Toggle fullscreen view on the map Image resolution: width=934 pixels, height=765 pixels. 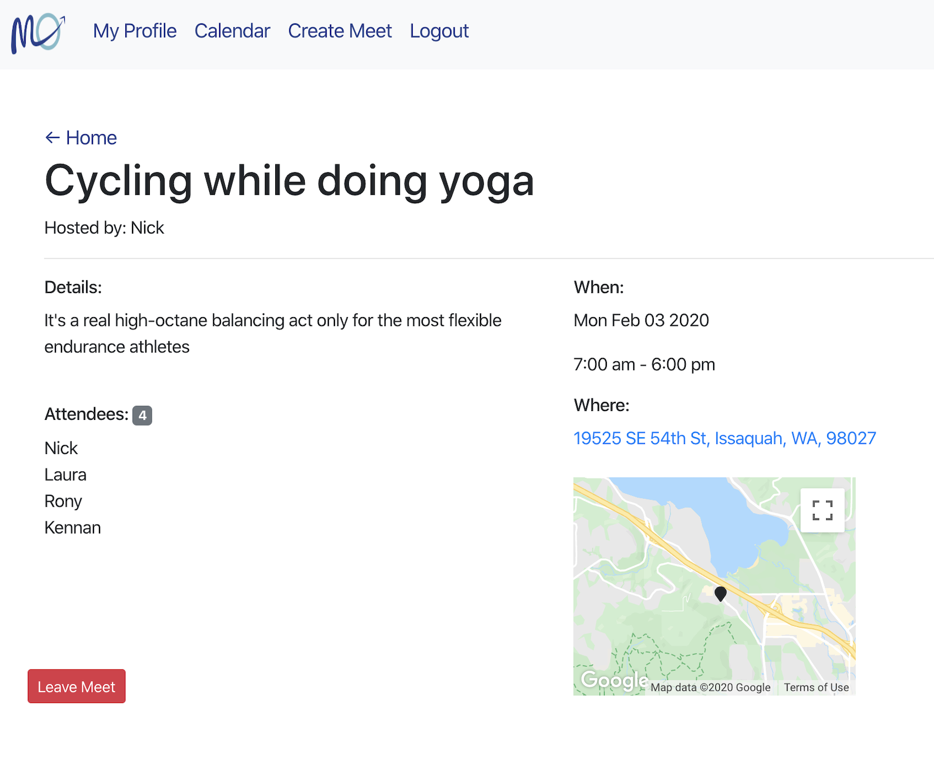click(x=822, y=510)
